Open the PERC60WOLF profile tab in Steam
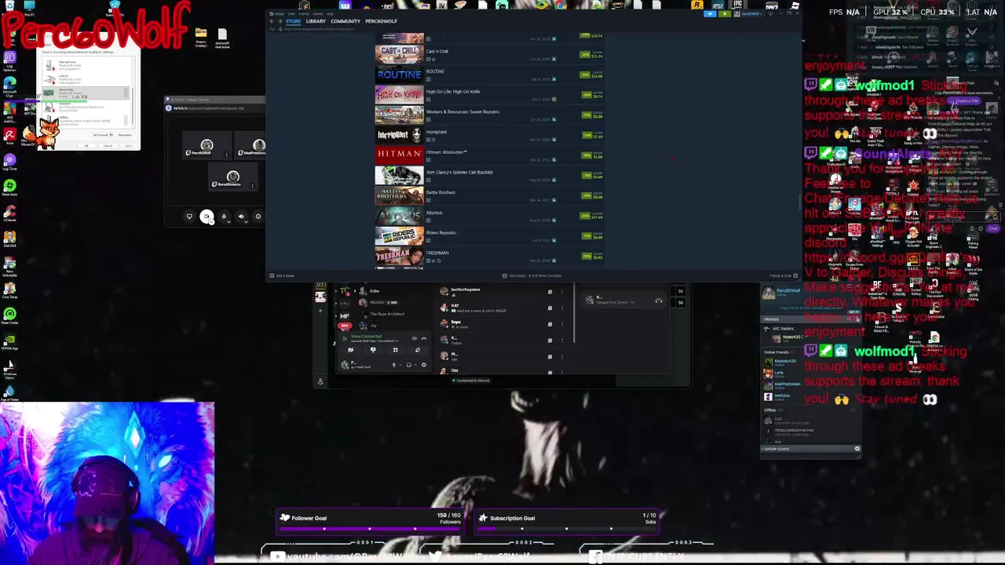Image resolution: width=1005 pixels, height=565 pixels. (x=381, y=21)
